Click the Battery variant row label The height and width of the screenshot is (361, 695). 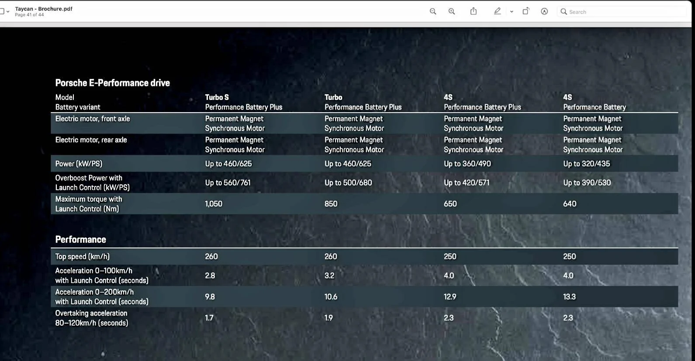(78, 107)
